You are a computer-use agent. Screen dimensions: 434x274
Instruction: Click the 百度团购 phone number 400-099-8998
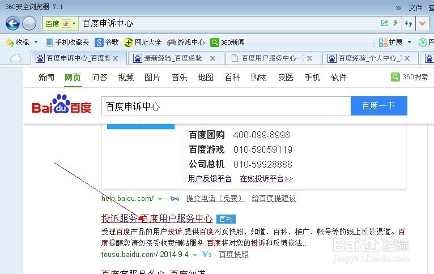262,135
